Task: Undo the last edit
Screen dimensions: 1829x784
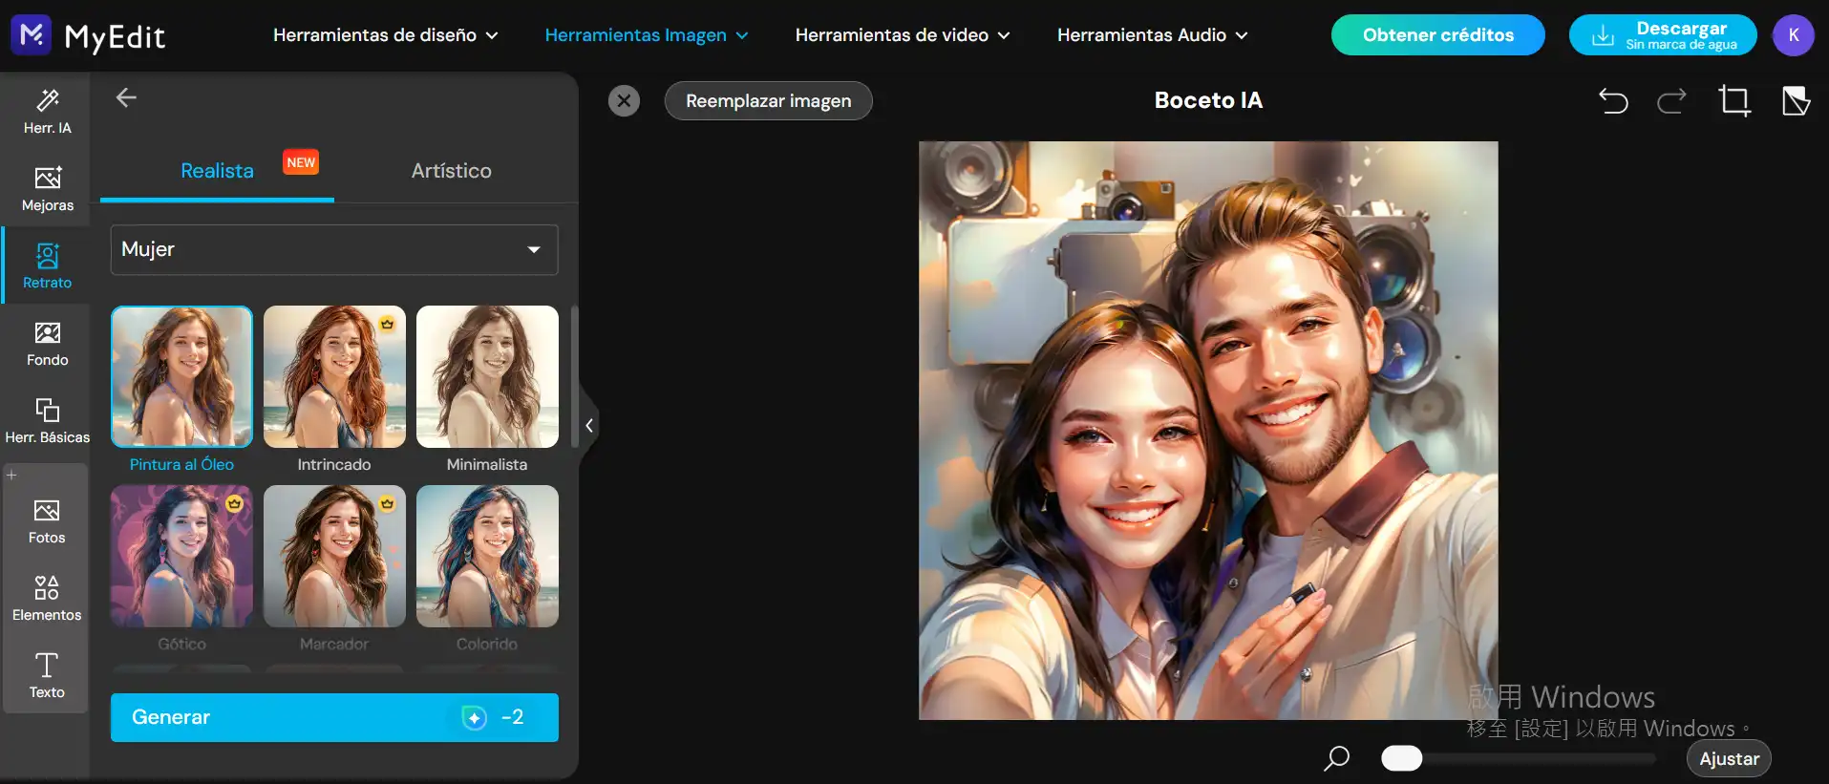Action: (x=1613, y=100)
